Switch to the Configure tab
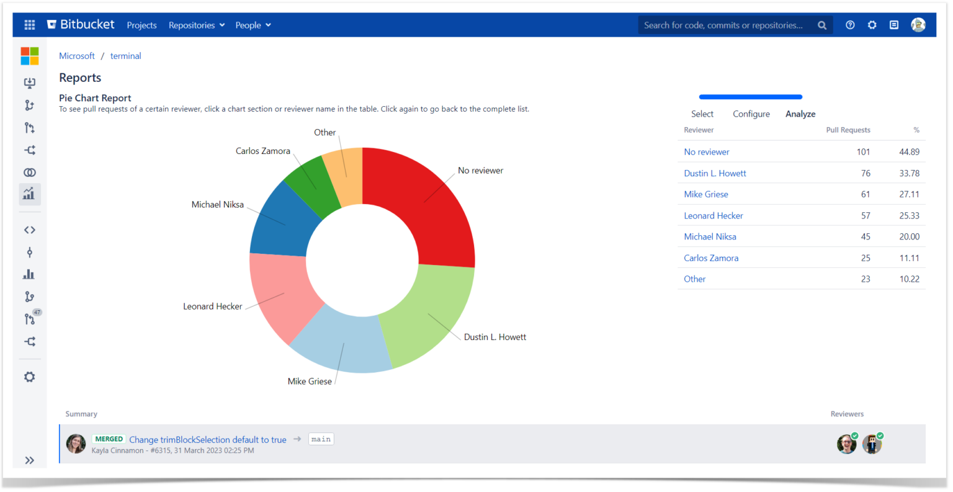The image size is (953, 492). pyautogui.click(x=751, y=114)
